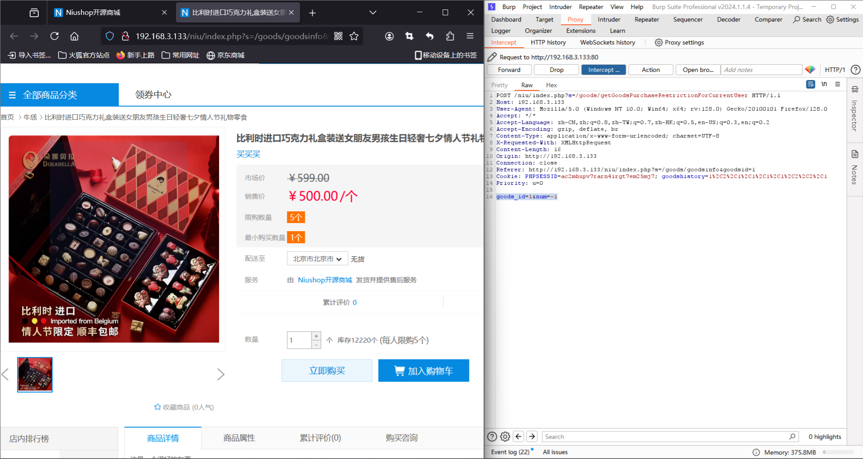Go to Firefox home page icon
Image resolution: width=863 pixels, height=459 pixels.
tap(75, 36)
